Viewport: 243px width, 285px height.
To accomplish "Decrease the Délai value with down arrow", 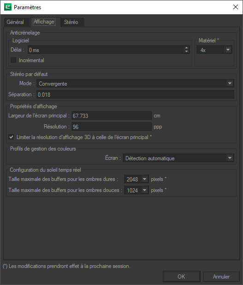I will 186,52.
